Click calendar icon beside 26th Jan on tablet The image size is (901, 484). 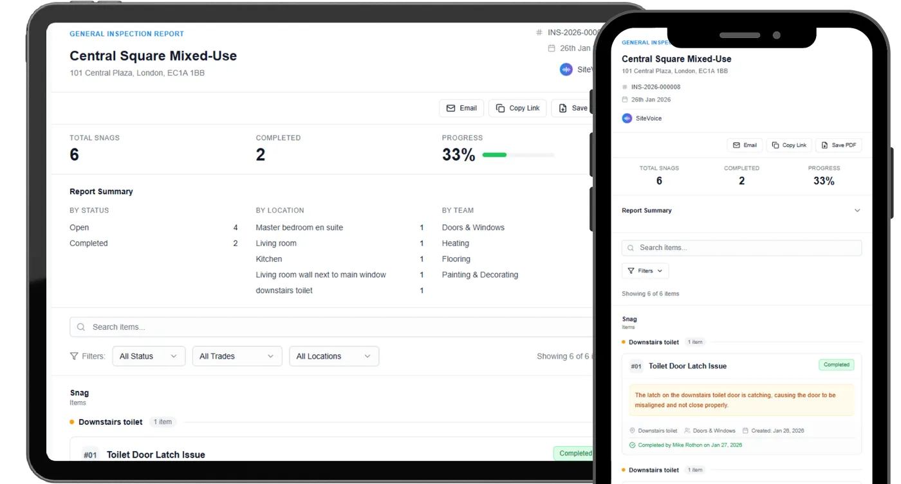pyautogui.click(x=551, y=48)
